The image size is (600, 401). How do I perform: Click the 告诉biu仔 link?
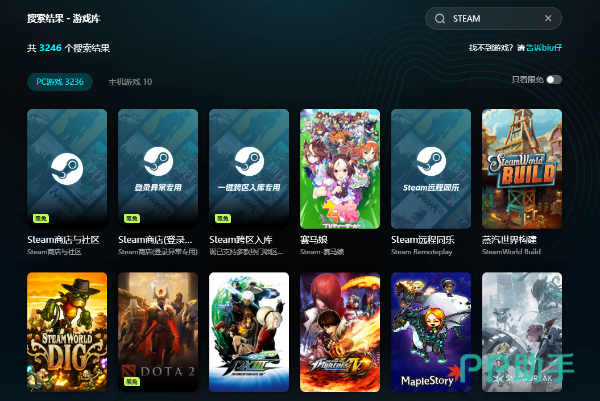coord(543,48)
